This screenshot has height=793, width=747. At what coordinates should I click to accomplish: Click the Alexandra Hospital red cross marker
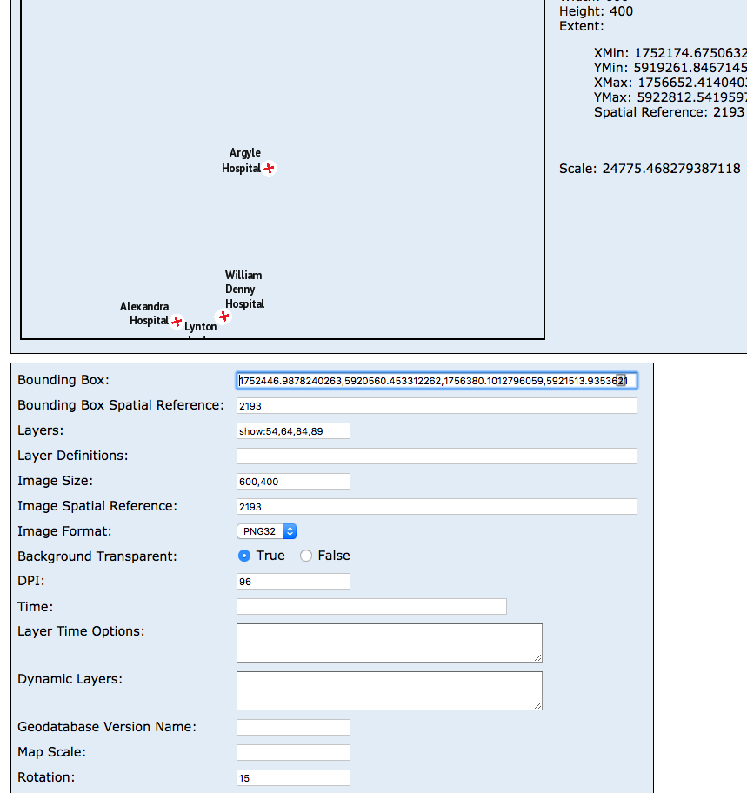(177, 321)
